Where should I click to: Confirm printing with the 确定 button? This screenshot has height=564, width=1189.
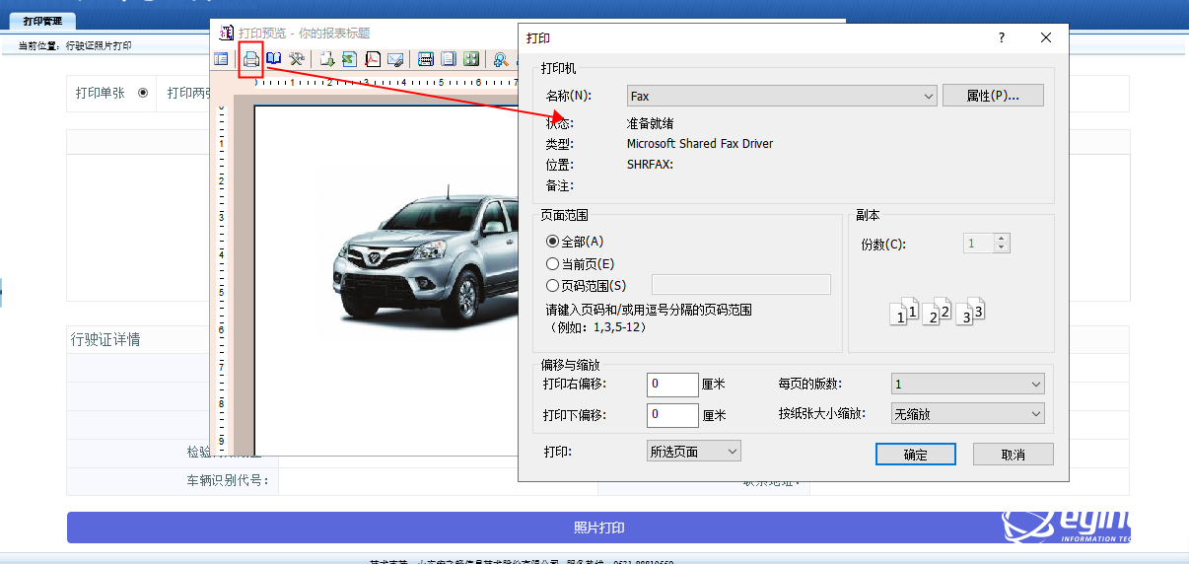tap(916, 454)
